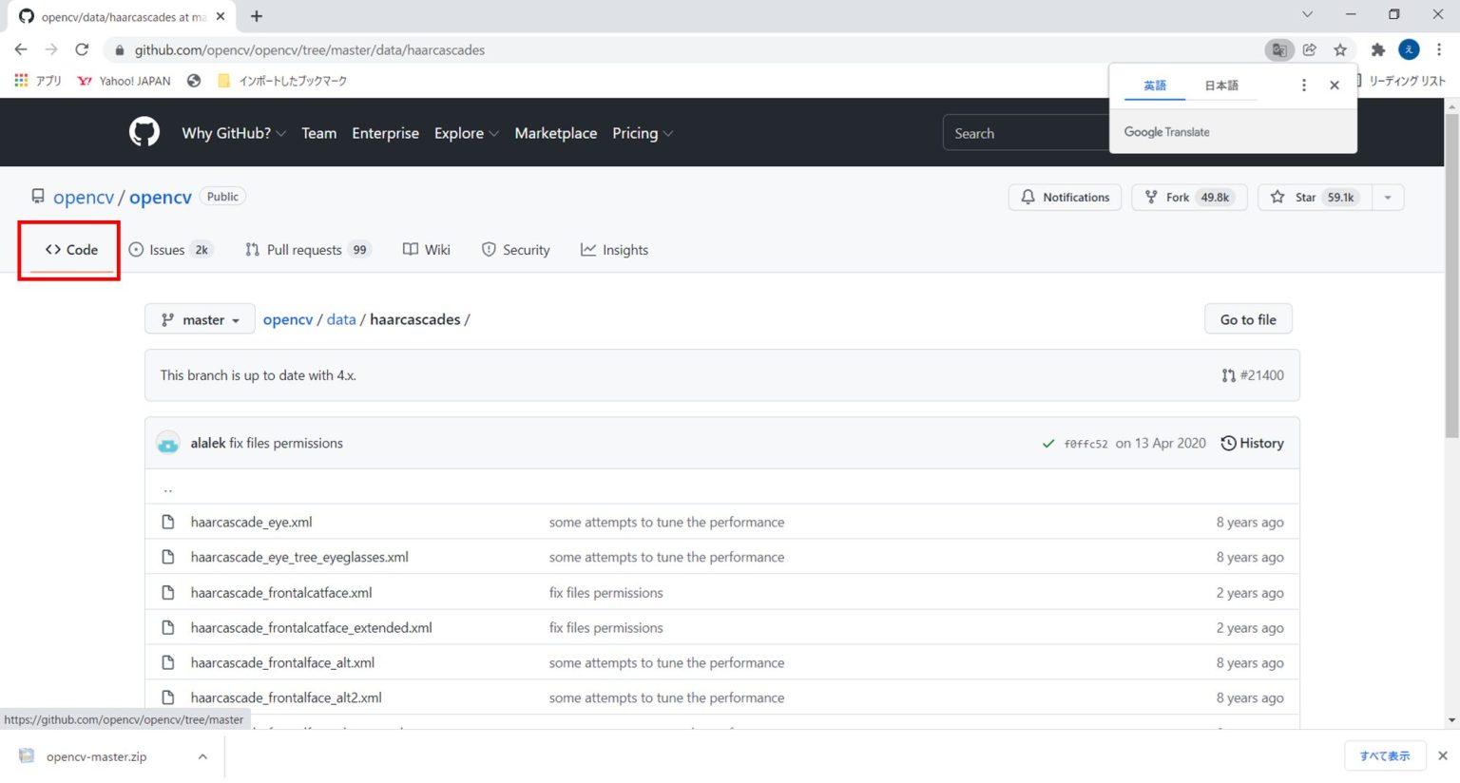Open options for opencv-master.zip download
Screen dimensions: 1460x783
[x=202, y=757]
